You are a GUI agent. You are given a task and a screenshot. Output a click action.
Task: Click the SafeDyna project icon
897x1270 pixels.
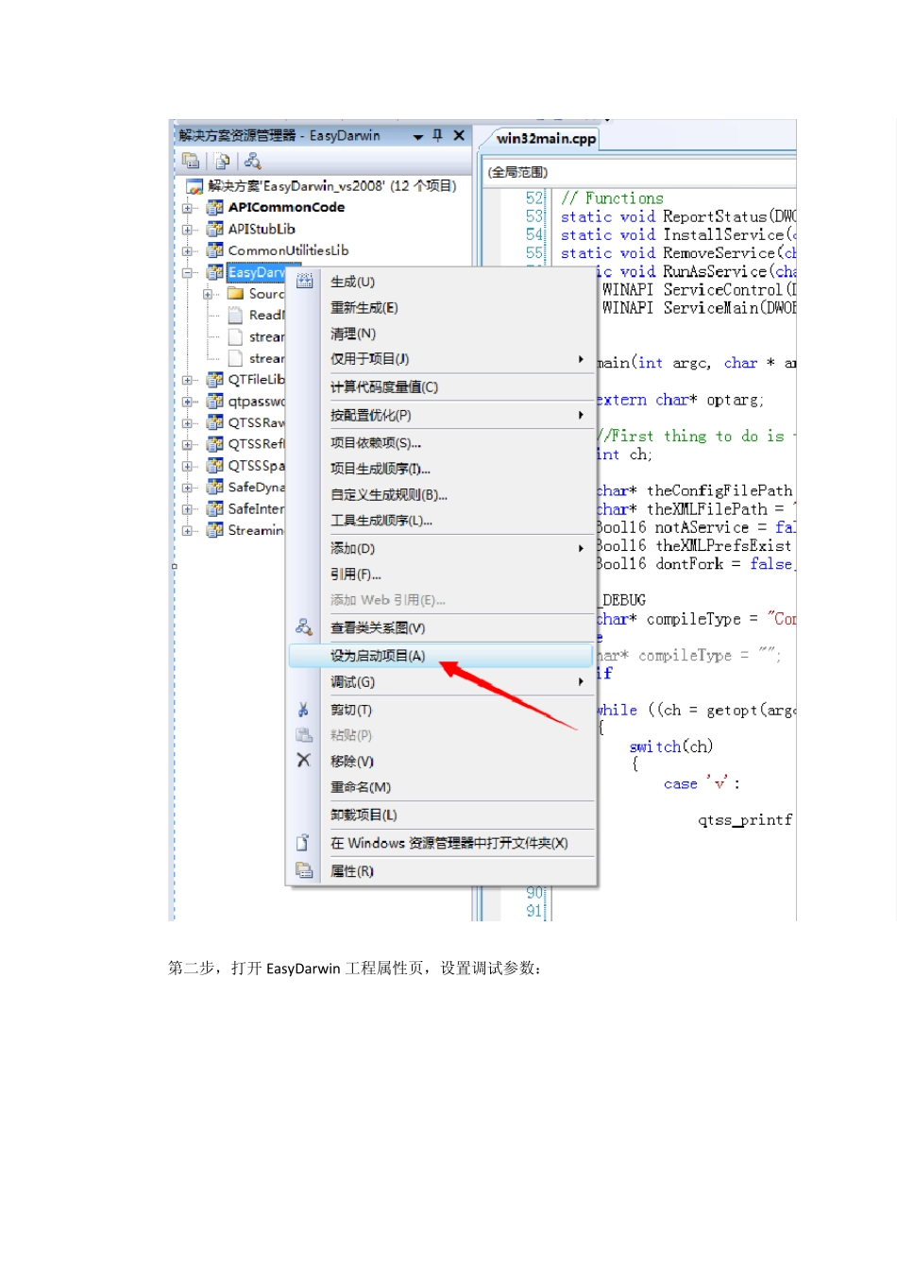[215, 487]
